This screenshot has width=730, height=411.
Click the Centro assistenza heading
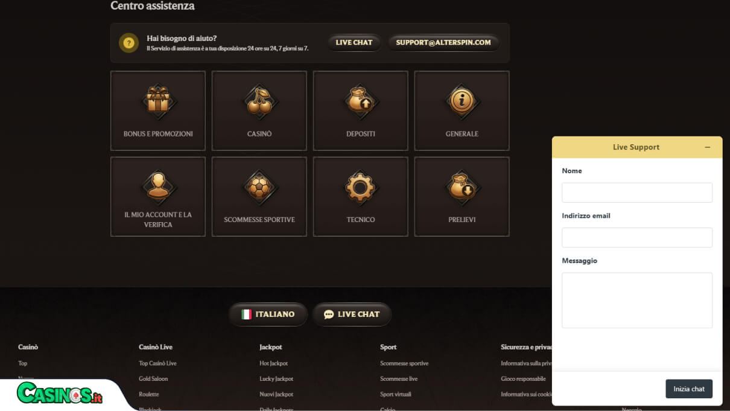pos(153,6)
